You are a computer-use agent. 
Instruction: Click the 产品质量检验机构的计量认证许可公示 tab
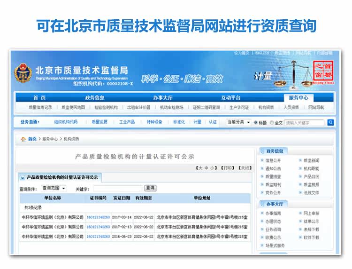(60, 177)
